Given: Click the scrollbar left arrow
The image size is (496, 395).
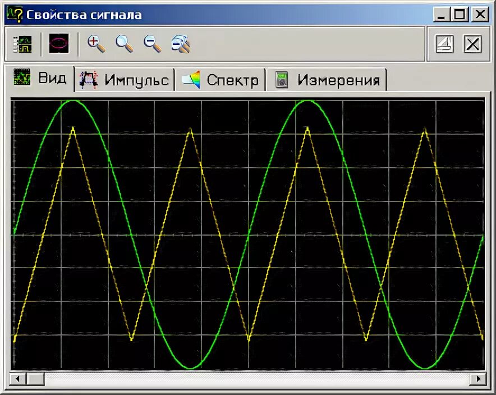Looking at the screenshot, I should point(18,379).
